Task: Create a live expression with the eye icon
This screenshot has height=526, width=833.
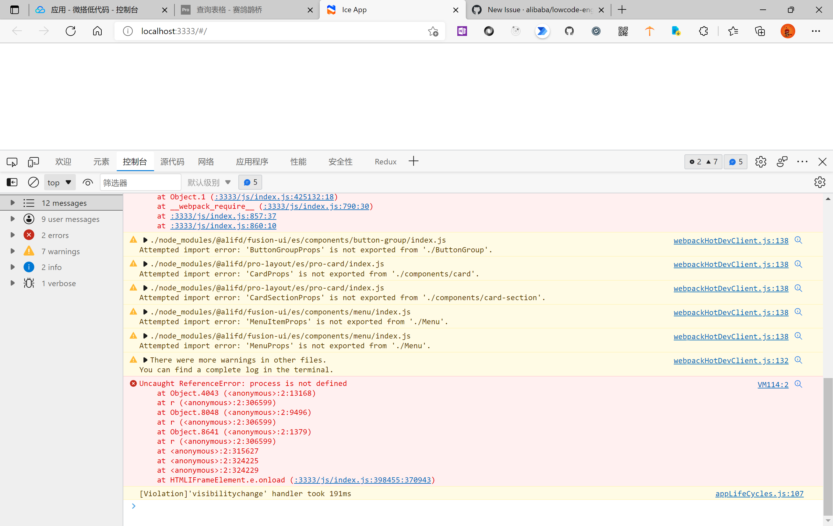Action: 87,182
